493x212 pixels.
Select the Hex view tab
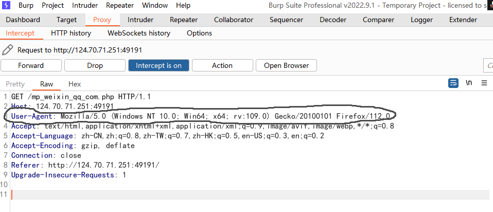click(75, 84)
